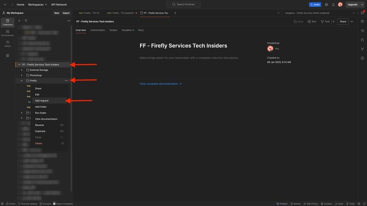Screen dimensions: 367x206
Task: Fork the collection
Action: (325, 22)
